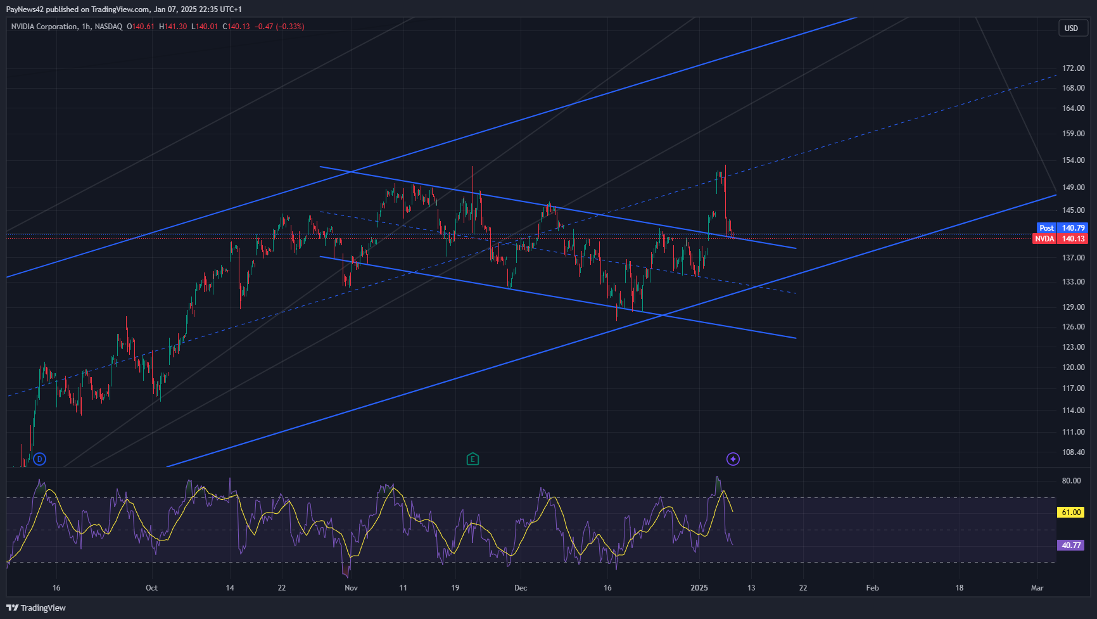Viewport: 1097px width, 619px height.
Task: Click the 172.00 price axis label
Action: click(1074, 68)
